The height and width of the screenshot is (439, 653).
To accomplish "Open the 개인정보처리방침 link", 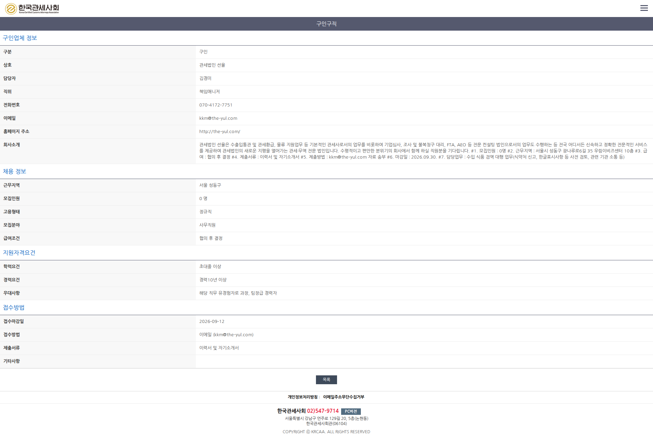I will tap(302, 397).
